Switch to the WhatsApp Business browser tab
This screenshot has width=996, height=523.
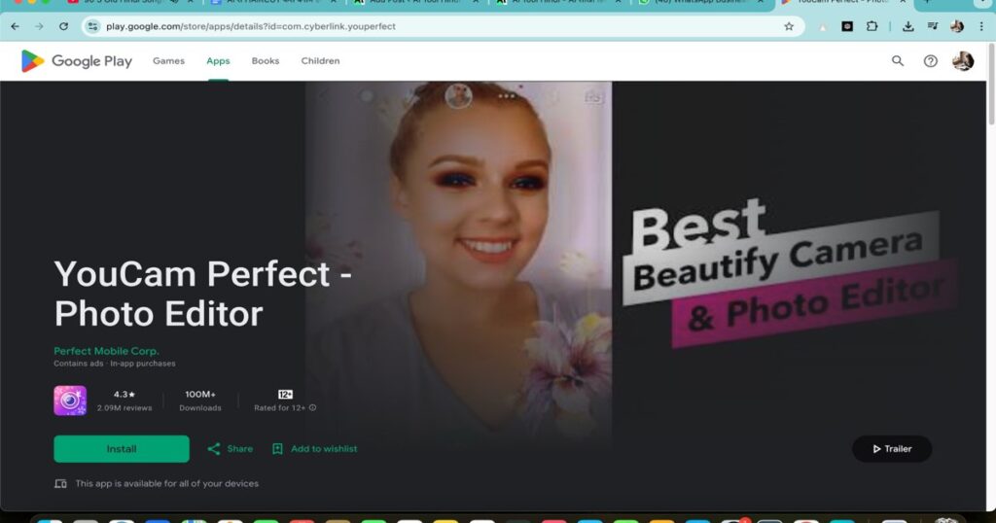tap(702, 3)
